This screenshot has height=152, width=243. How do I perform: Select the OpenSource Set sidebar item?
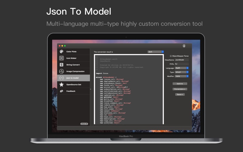pyautogui.click(x=74, y=85)
